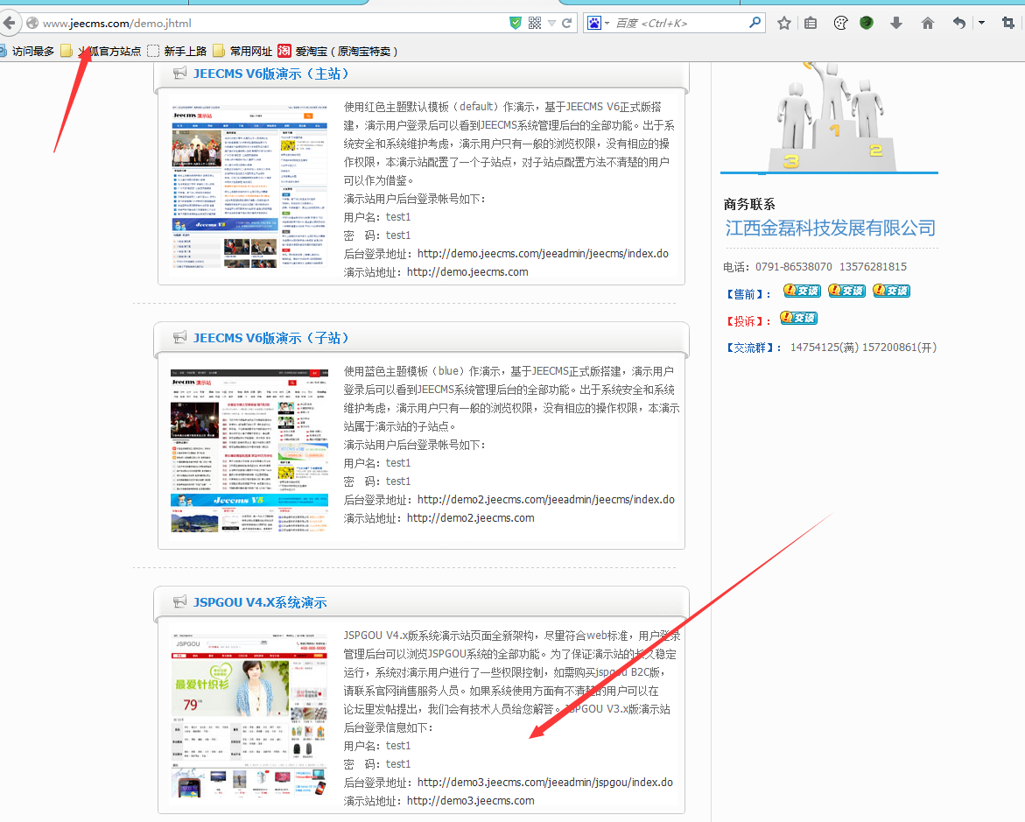Click phone number 0791-86538070
The height and width of the screenshot is (822, 1025).
pos(794,267)
